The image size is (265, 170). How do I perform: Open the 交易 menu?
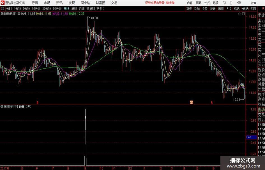(114, 3)
